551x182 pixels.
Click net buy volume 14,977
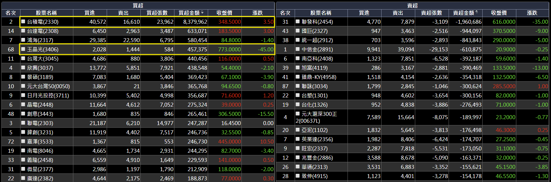pyautogui.click(x=165, y=123)
